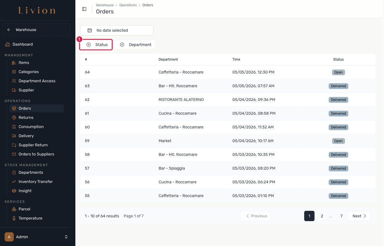Open Department Access page
Screen dimensions: 384x246
(x=37, y=81)
